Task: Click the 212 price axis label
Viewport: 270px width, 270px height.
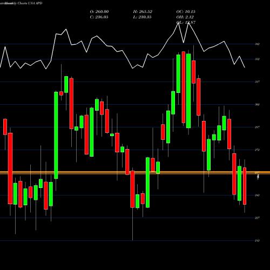Action: [257, 240]
